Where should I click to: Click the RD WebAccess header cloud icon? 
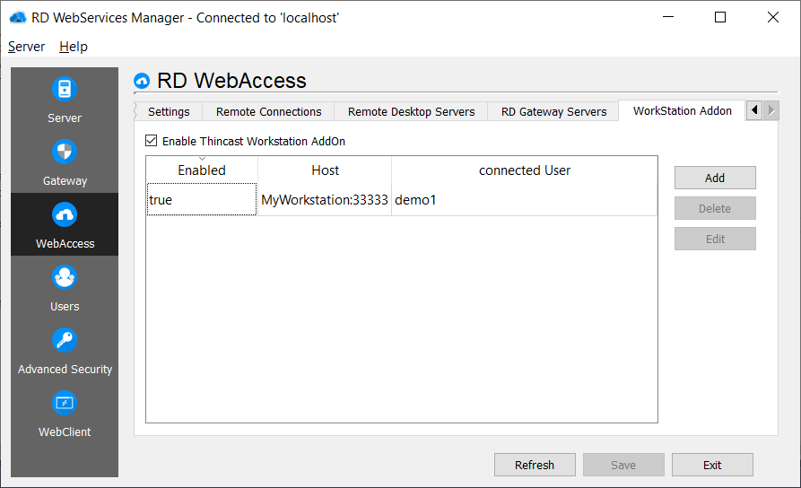click(142, 82)
